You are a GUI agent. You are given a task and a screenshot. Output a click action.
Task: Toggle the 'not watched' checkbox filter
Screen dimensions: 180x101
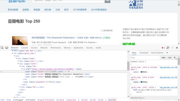[102, 30]
